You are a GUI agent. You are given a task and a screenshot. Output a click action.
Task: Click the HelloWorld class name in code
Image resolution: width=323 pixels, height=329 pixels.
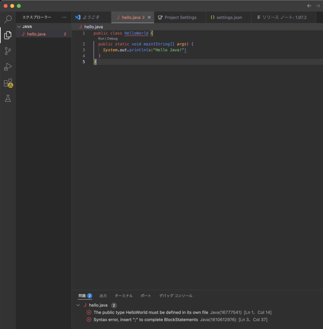(136, 33)
